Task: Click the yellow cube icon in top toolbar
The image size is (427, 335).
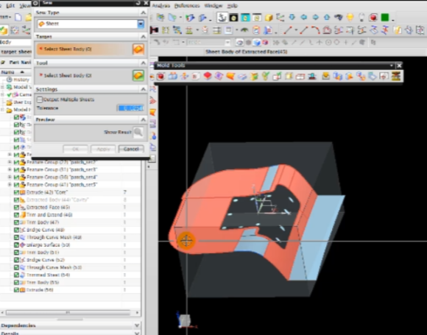Action: tap(269, 18)
